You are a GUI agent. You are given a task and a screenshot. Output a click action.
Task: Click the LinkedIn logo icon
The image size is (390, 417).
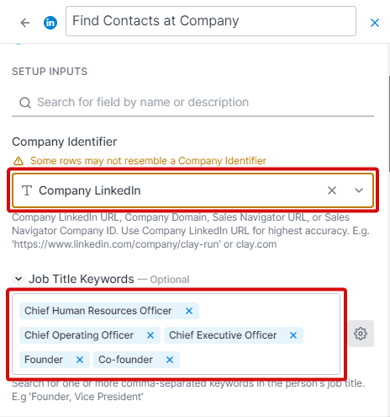pyautogui.click(x=50, y=23)
